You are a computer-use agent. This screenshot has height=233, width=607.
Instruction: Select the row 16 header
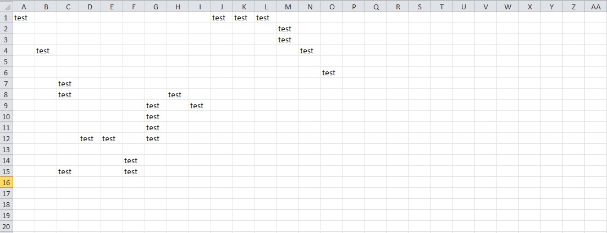6,182
